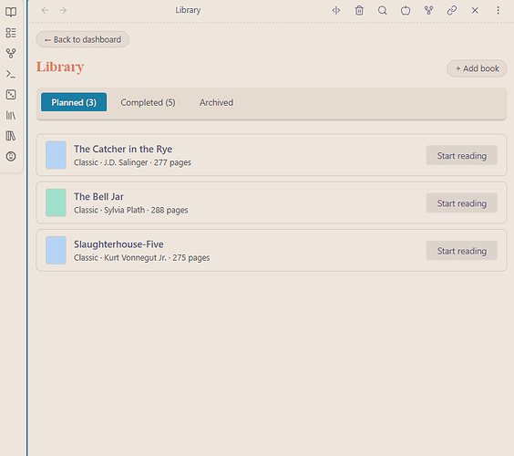Screen dimensions: 514x456
Task: Select the Planned (3) tab
Action: [74, 102]
